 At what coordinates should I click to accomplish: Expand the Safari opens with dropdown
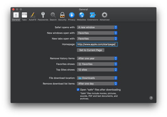pyautogui.click(x=97, y=27)
